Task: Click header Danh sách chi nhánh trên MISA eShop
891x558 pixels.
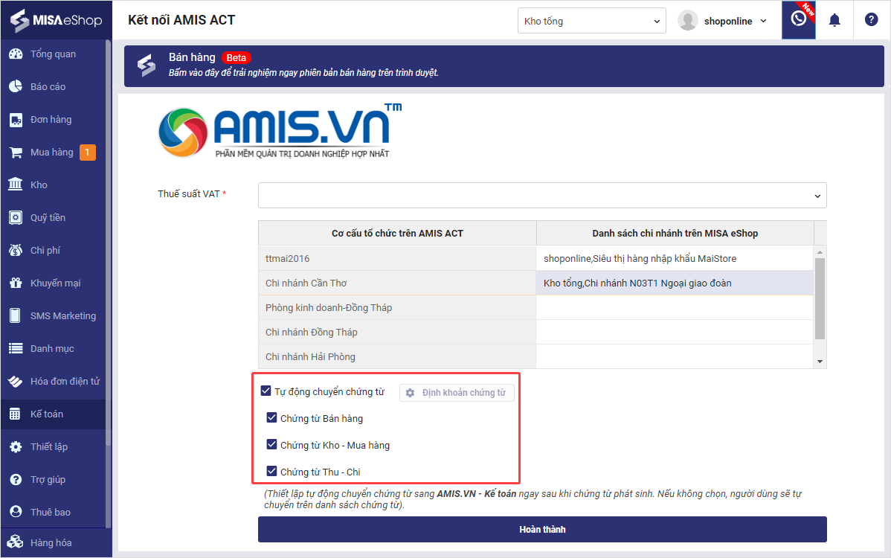Action: pos(675,233)
